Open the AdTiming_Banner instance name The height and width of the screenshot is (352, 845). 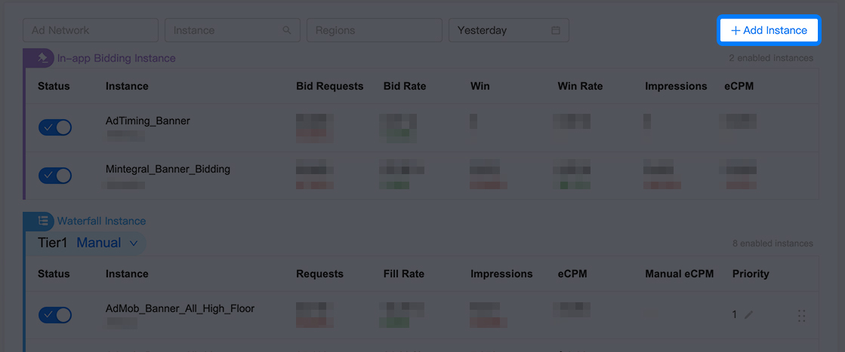pyautogui.click(x=148, y=121)
